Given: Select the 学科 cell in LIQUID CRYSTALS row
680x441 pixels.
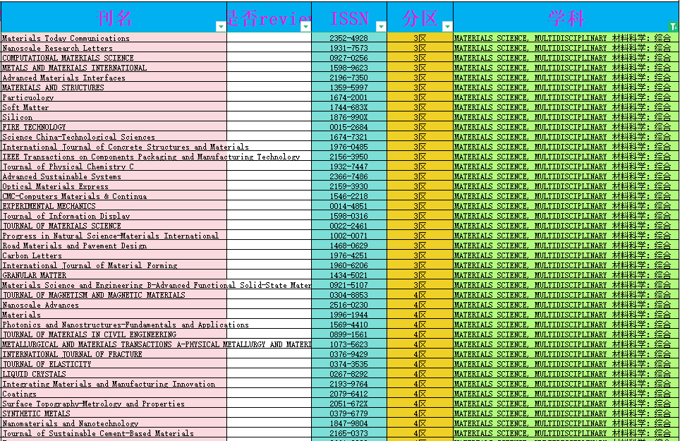Looking at the screenshot, I should click(566, 374).
